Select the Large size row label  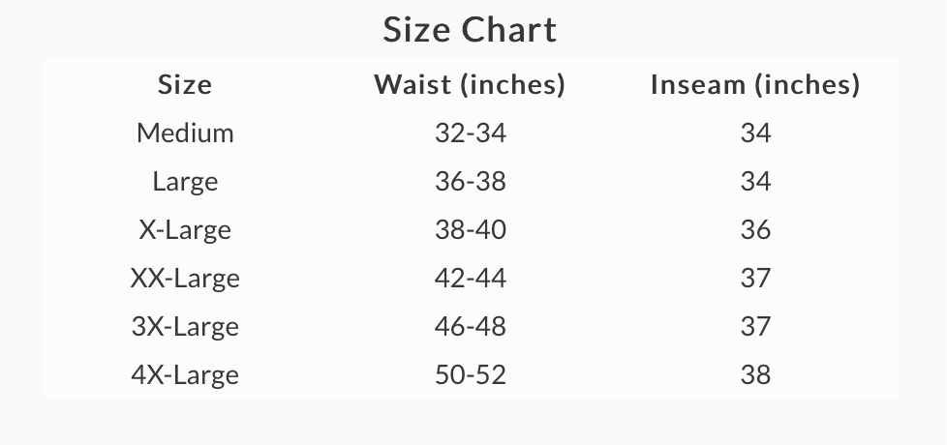point(185,182)
